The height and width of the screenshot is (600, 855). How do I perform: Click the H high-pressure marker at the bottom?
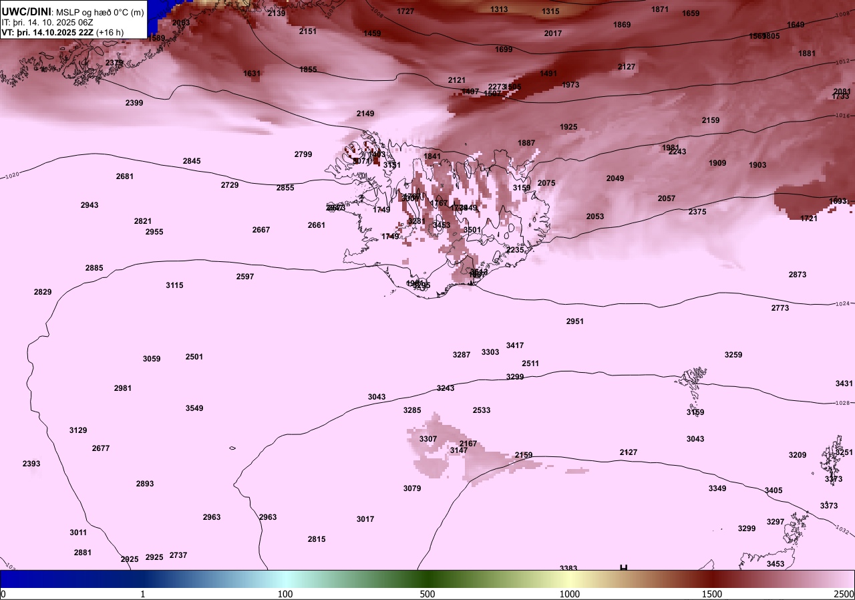[623, 569]
